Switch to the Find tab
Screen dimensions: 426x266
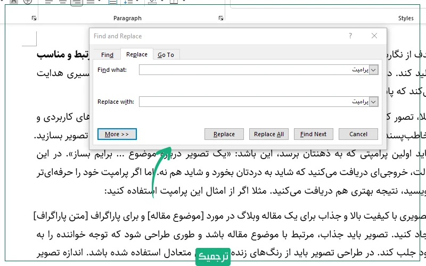click(x=107, y=54)
